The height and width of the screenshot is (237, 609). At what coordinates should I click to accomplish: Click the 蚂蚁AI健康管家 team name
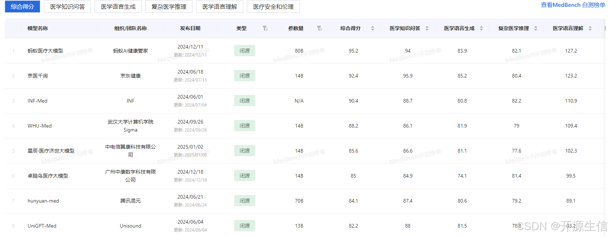click(130, 51)
